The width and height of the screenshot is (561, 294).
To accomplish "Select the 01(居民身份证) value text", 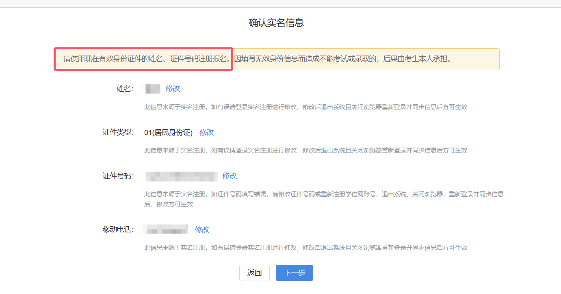I will 168,133.
